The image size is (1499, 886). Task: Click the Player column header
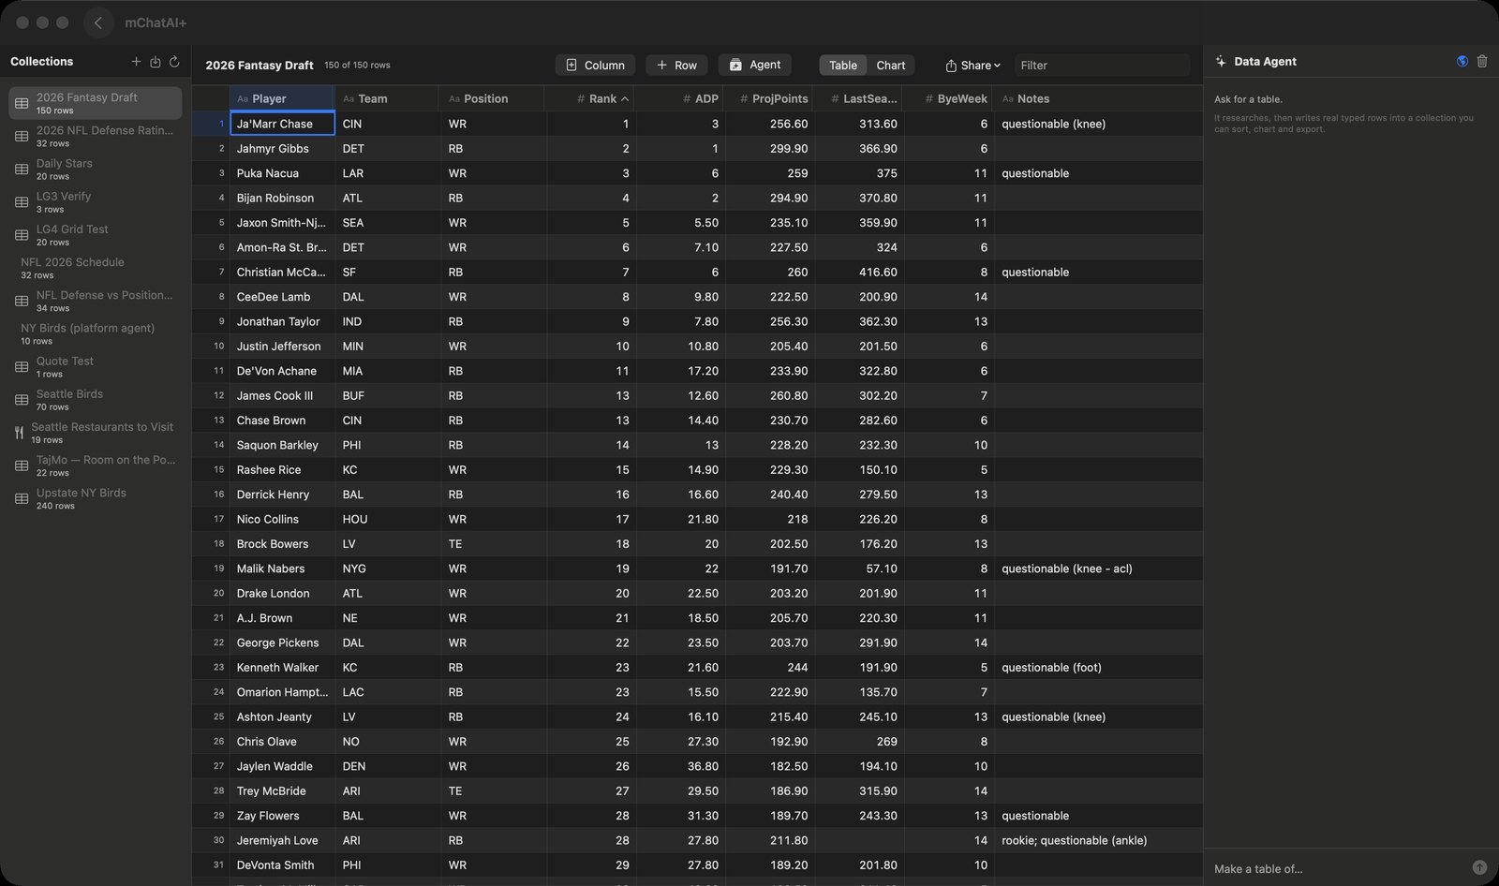tap(281, 98)
